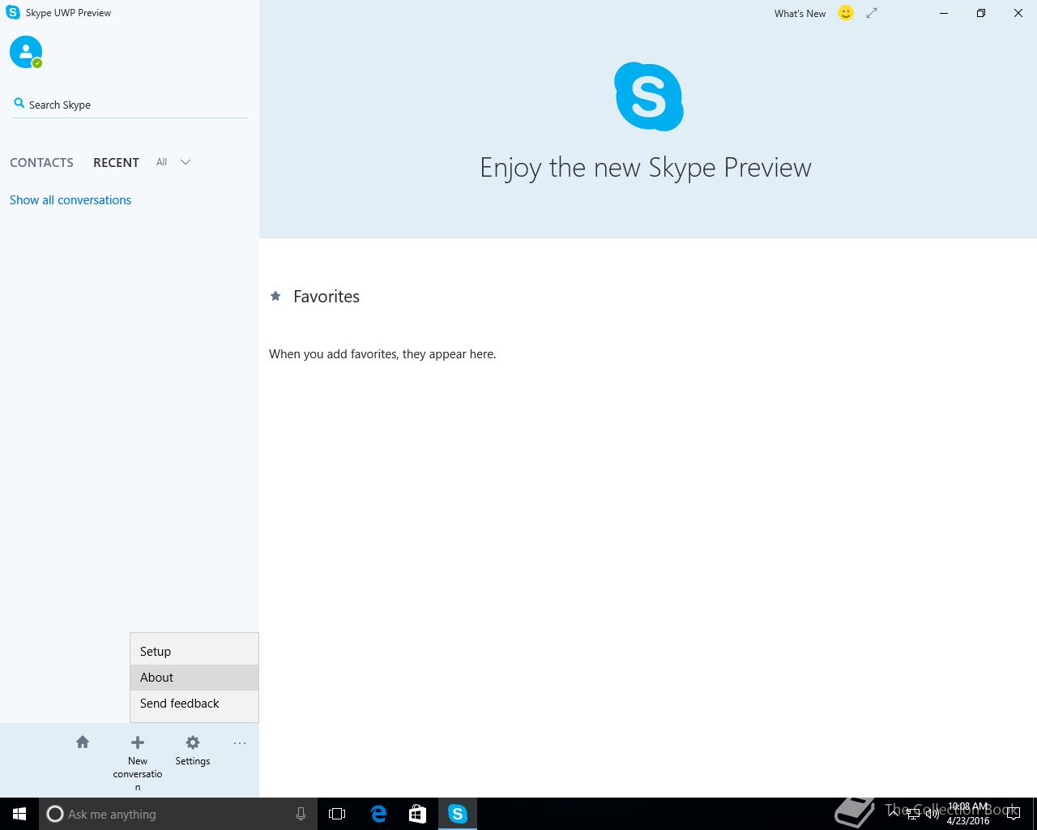The width and height of the screenshot is (1037, 830).
Task: Click the Skype taskbar icon
Action: (458, 814)
